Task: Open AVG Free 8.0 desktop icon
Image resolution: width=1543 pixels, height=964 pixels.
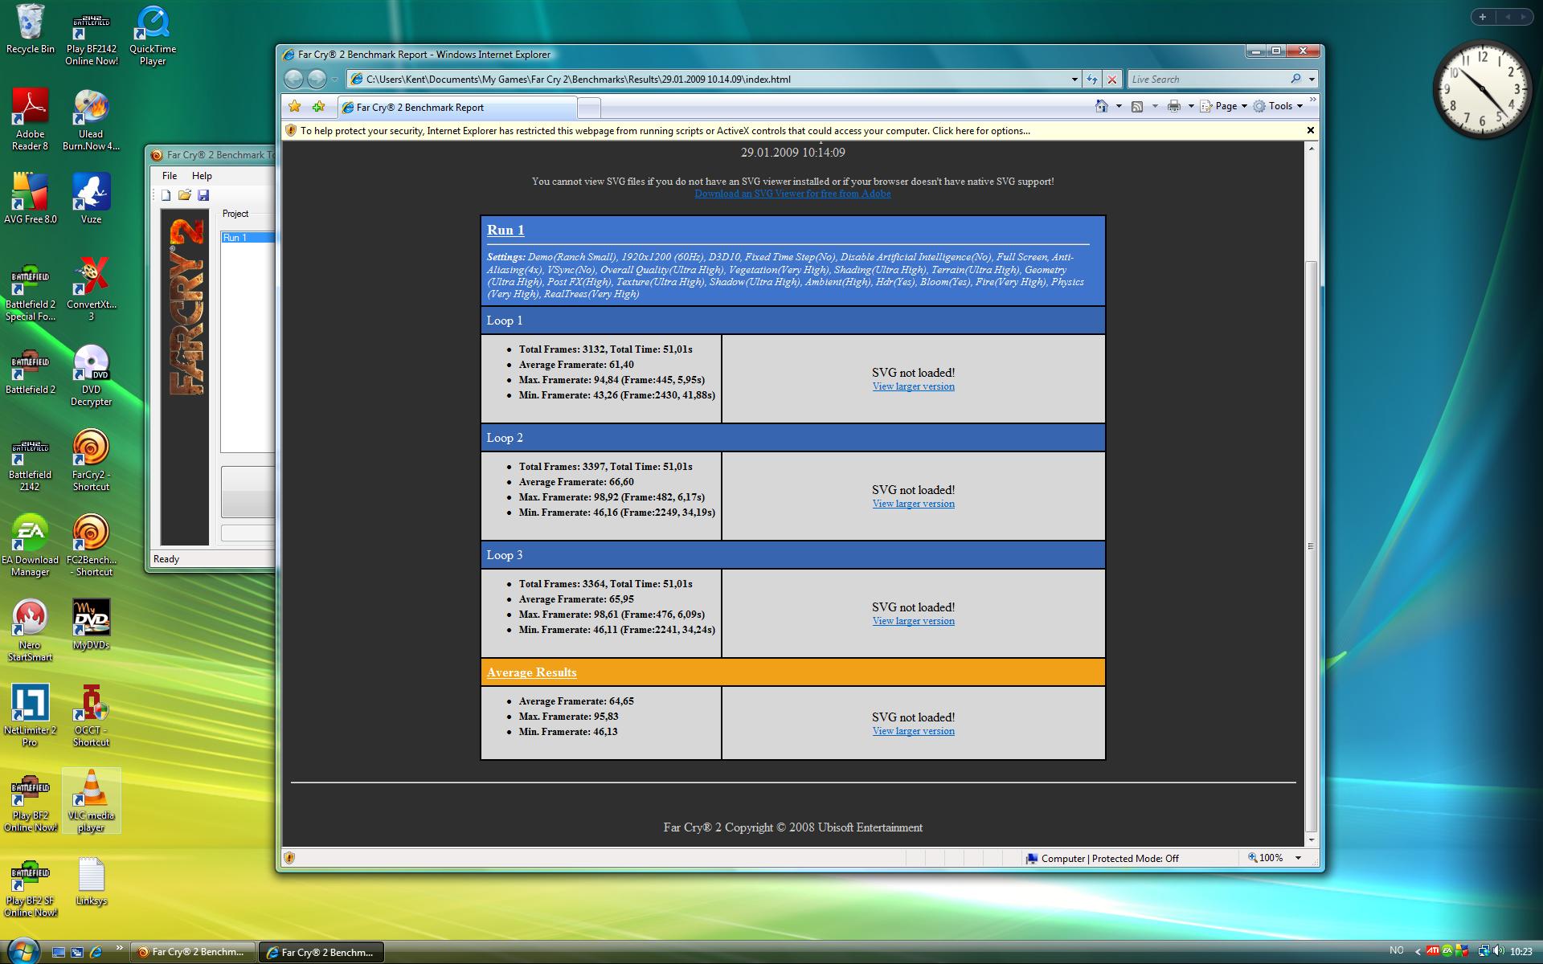Action: 31,198
